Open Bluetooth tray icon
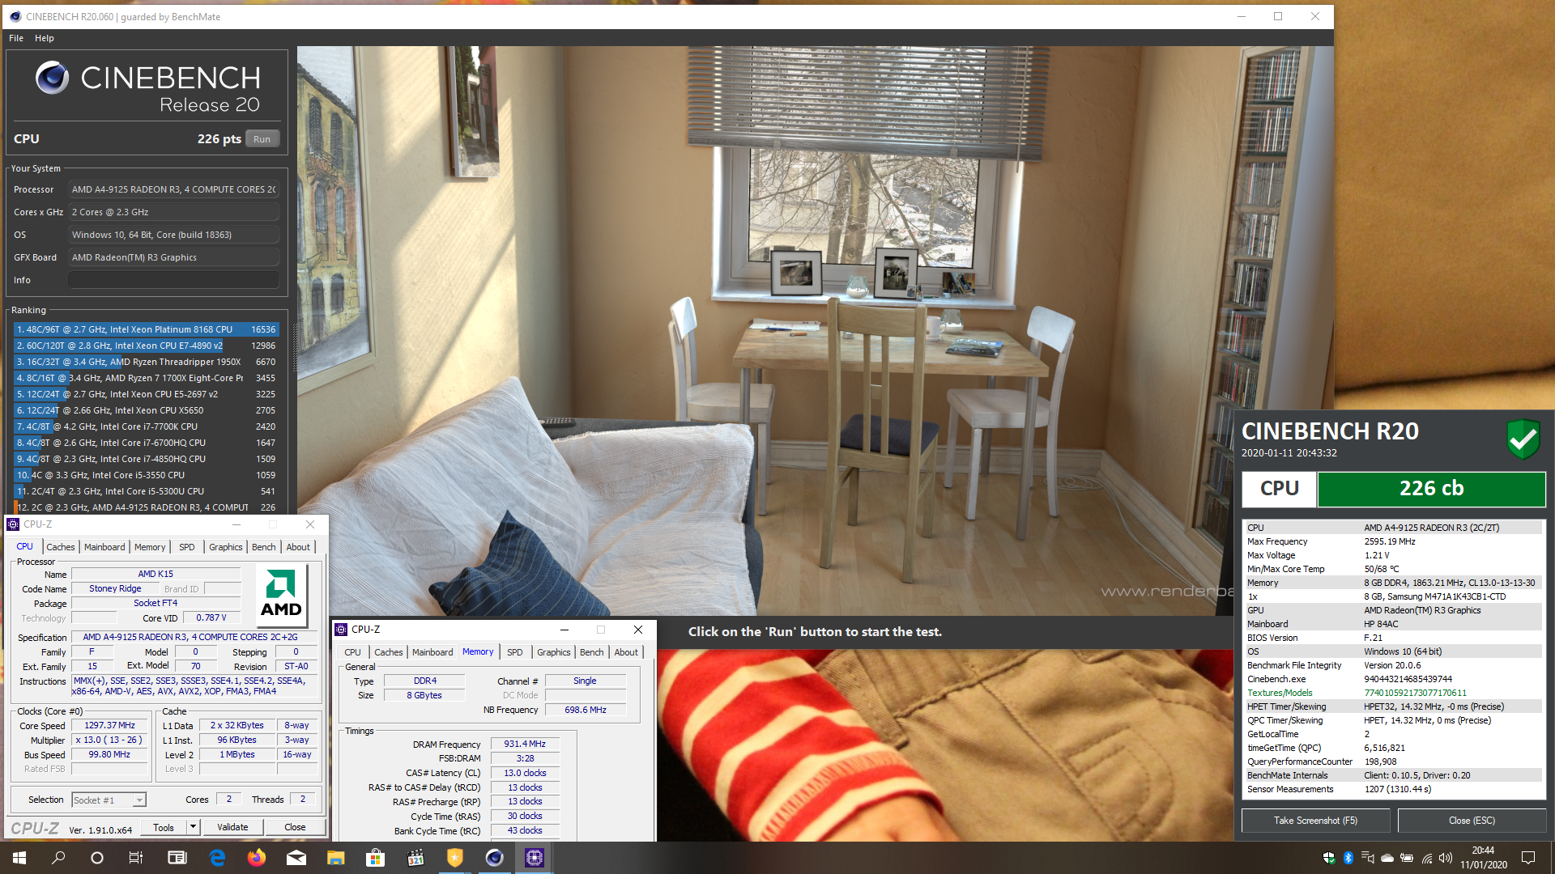Screen dimensions: 1555x874 coord(1348,858)
